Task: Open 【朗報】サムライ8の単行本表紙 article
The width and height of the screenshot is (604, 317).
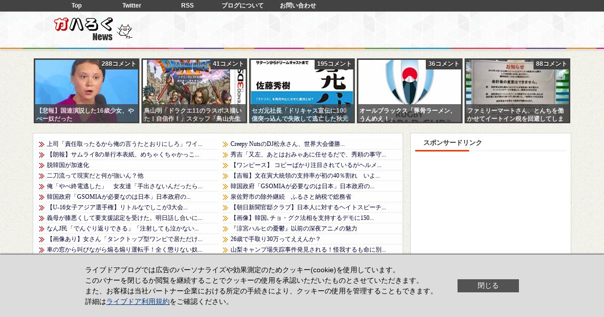Action: [123, 154]
